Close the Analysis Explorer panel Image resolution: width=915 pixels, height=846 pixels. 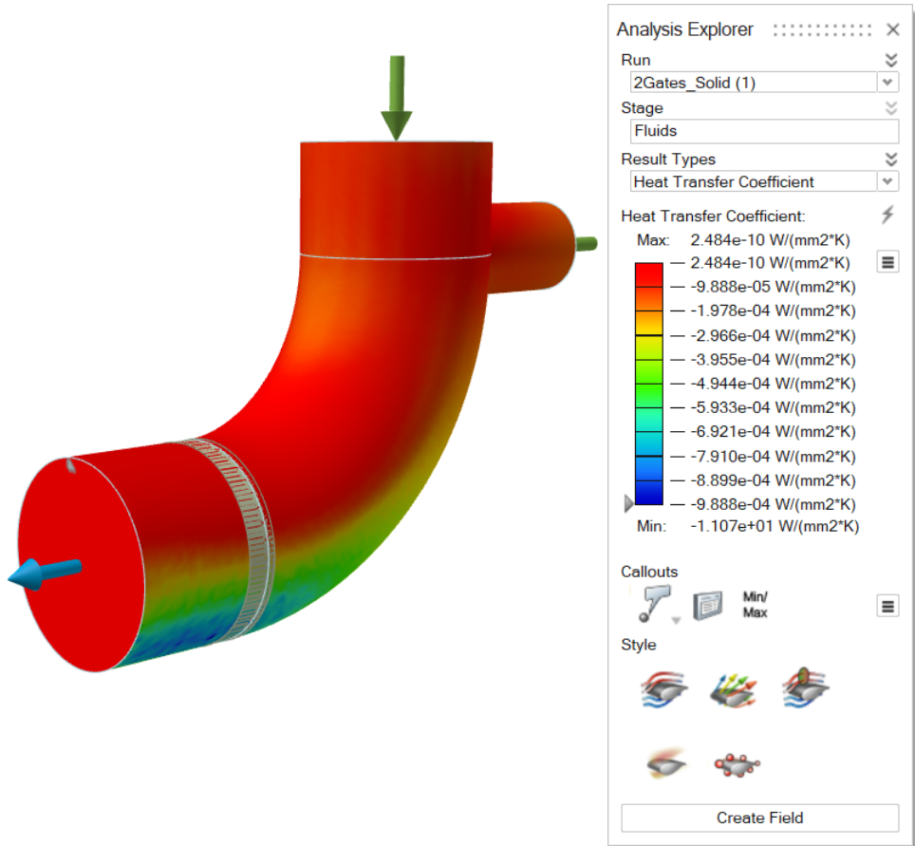tap(892, 29)
